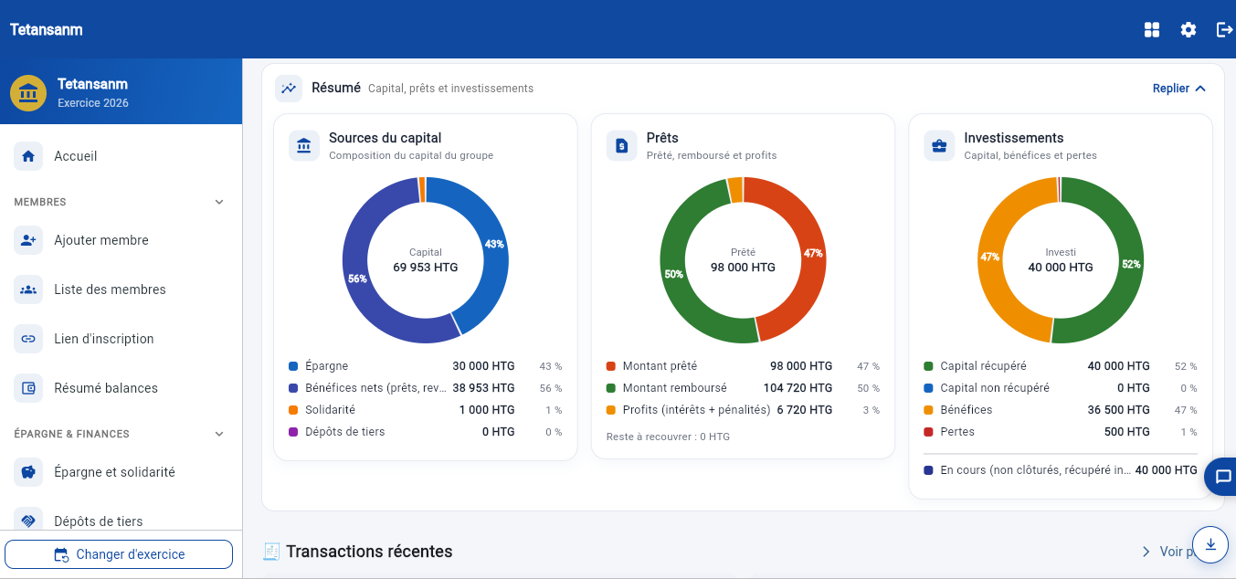Image resolution: width=1236 pixels, height=579 pixels.
Task: Click the Investissements briefcase icon
Action: 939,145
